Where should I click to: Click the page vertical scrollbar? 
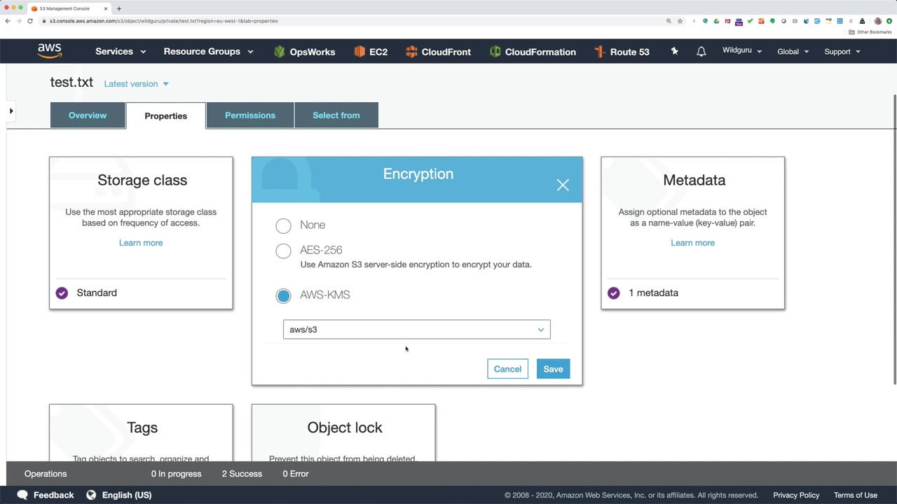point(895,238)
